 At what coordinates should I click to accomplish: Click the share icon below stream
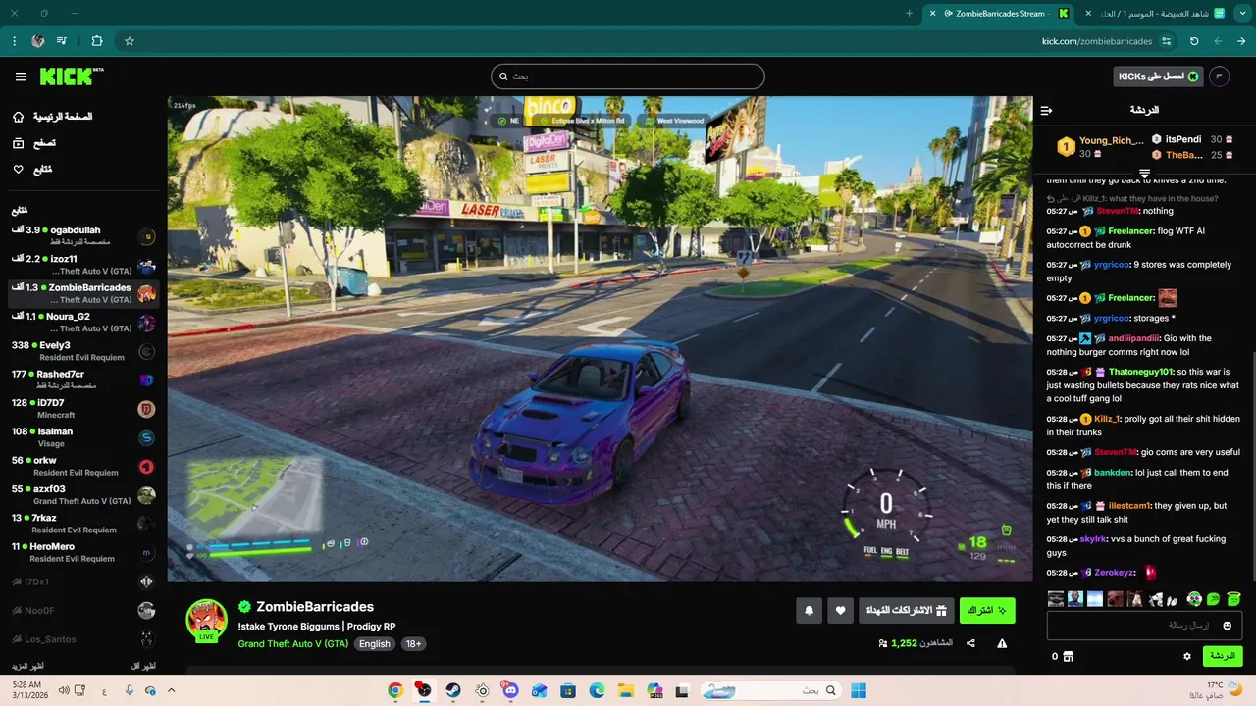click(x=970, y=643)
